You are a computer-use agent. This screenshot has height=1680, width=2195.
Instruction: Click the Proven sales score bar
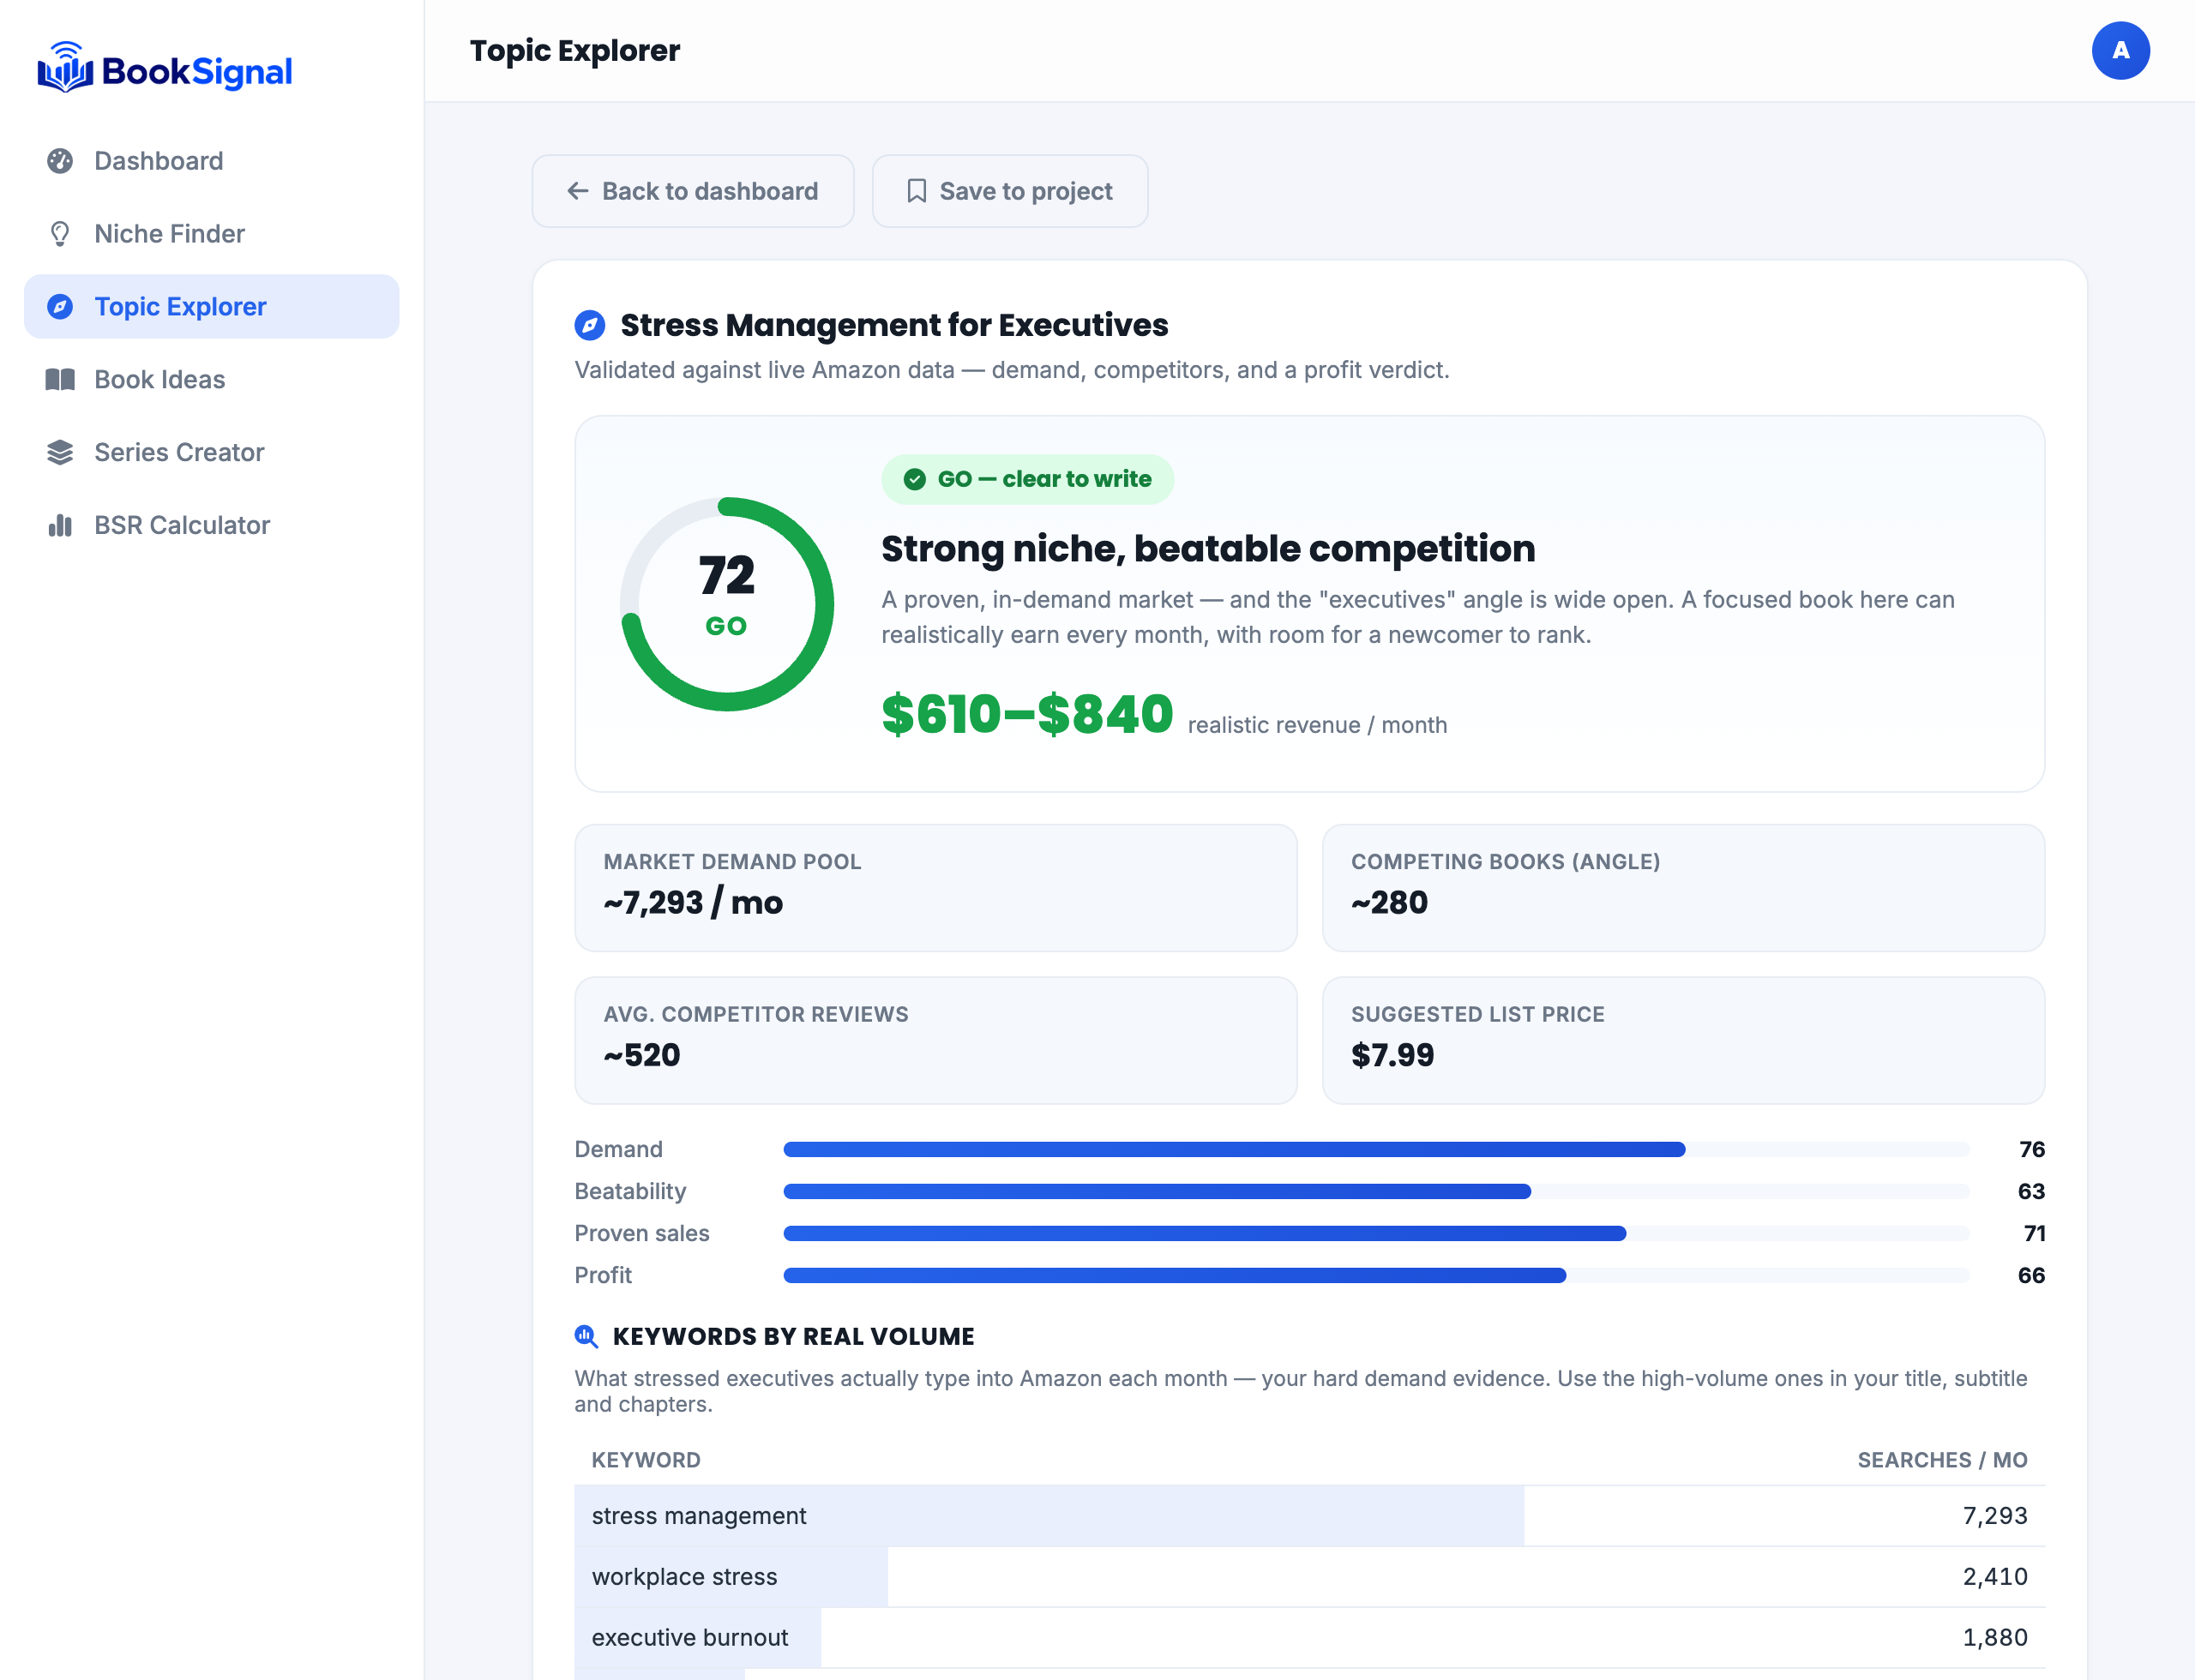[1375, 1234]
